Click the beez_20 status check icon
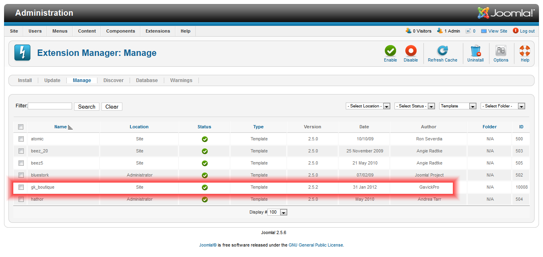This screenshot has height=257, width=543. 204,151
